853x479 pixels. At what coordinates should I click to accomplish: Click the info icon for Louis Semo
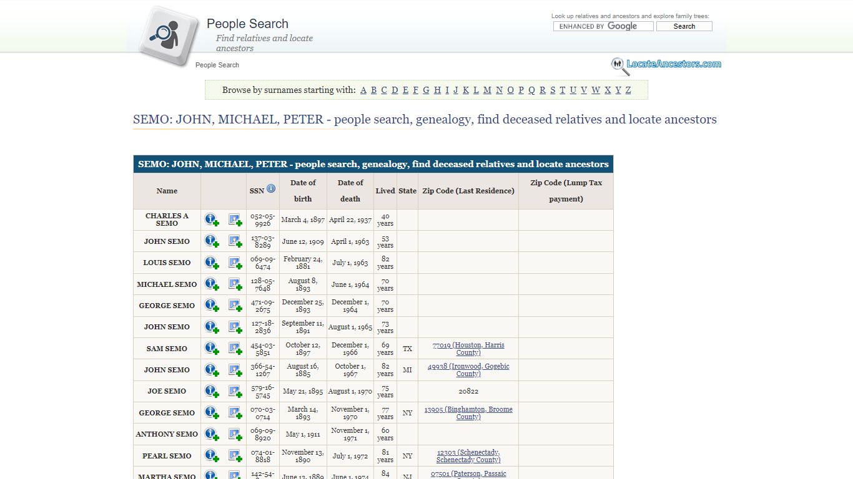pyautogui.click(x=212, y=263)
